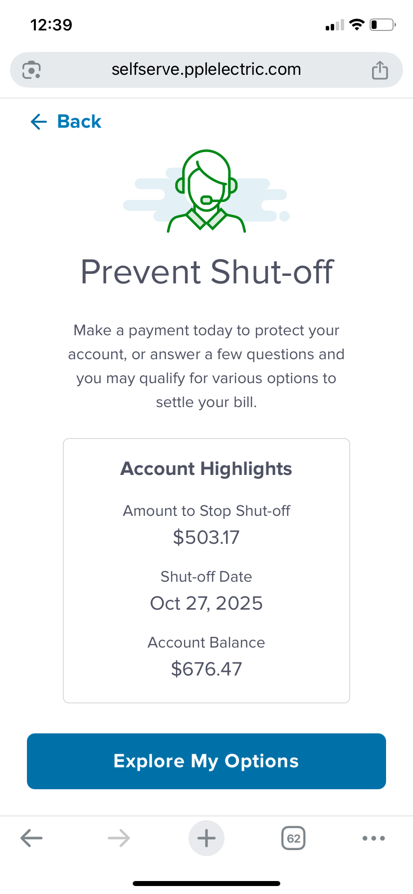
Task: Tap the battery indicator in status bar
Action: tap(383, 24)
